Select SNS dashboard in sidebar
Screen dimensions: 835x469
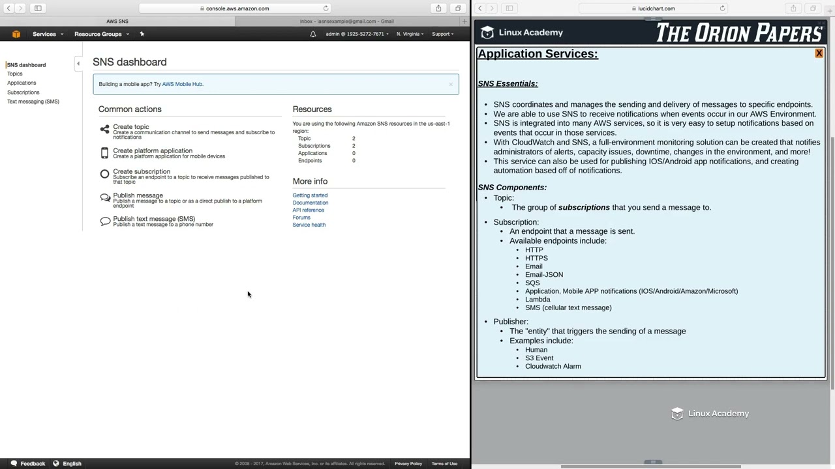tap(26, 65)
